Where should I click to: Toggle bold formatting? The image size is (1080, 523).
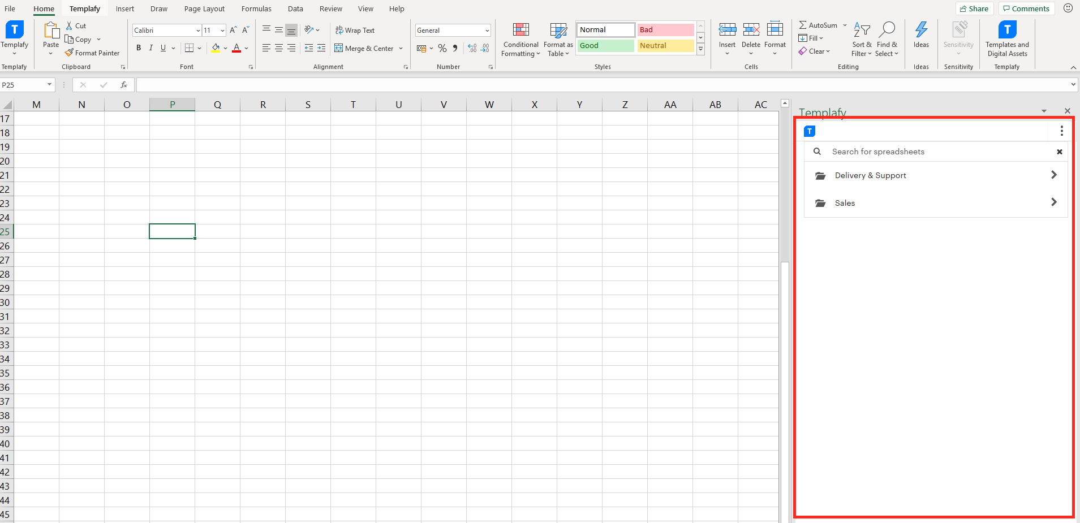[x=139, y=47]
